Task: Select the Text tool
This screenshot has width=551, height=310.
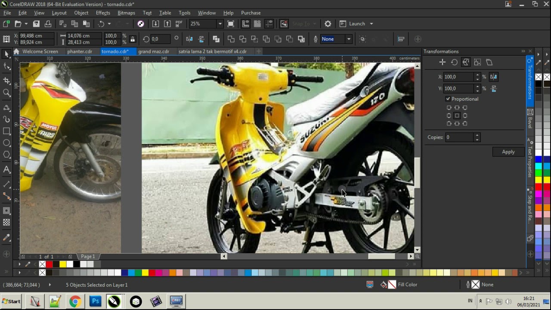Action: coord(6,170)
